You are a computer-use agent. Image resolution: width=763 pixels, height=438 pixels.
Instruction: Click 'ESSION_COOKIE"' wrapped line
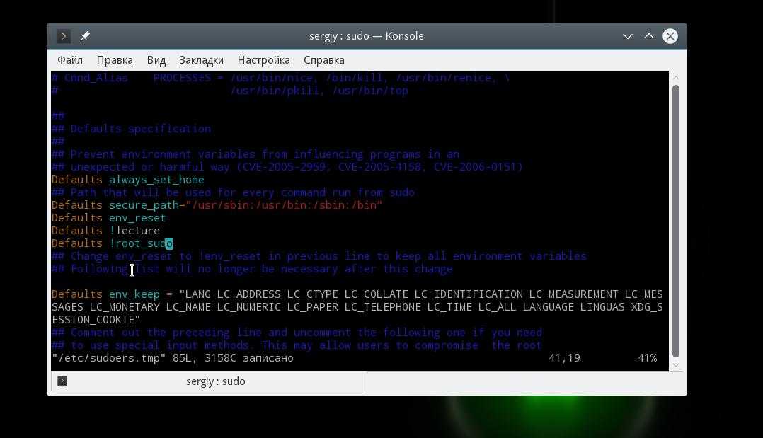(x=96, y=320)
